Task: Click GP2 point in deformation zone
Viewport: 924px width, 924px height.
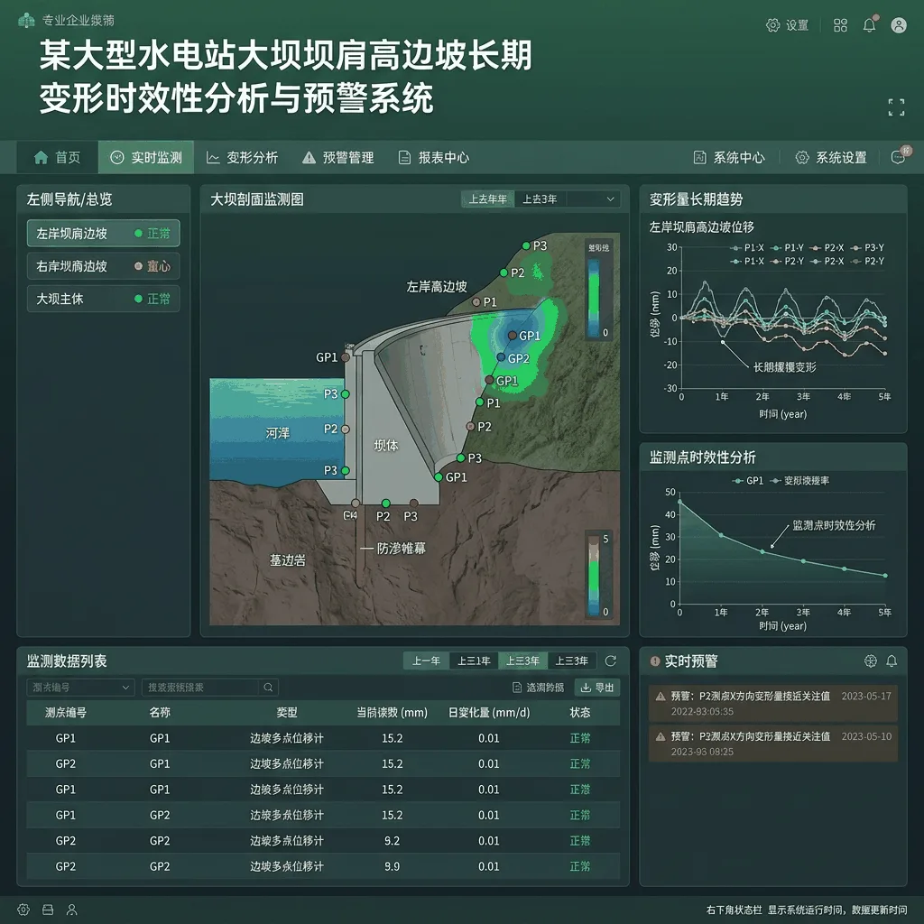Action: click(x=501, y=357)
